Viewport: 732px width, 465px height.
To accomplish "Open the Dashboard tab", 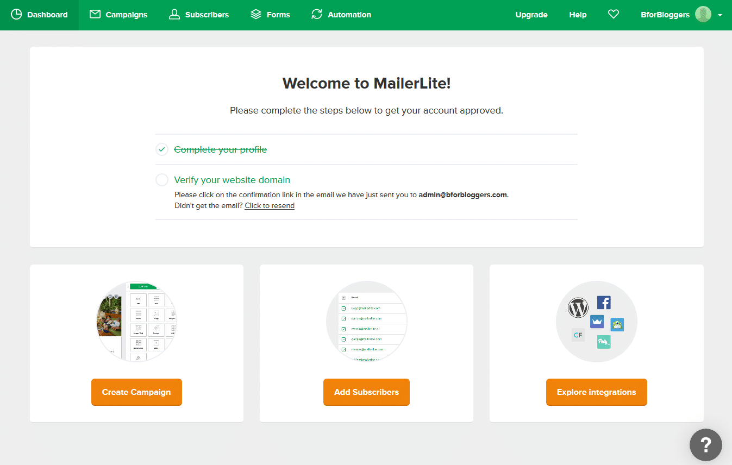I will click(39, 15).
